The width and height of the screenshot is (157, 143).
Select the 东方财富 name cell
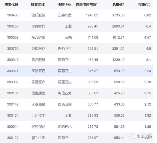point(38,38)
